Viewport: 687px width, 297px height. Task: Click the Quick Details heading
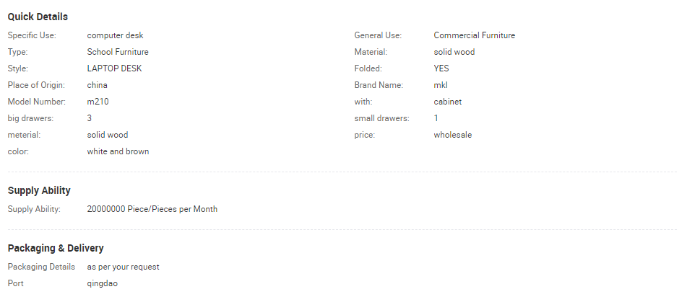(x=38, y=17)
